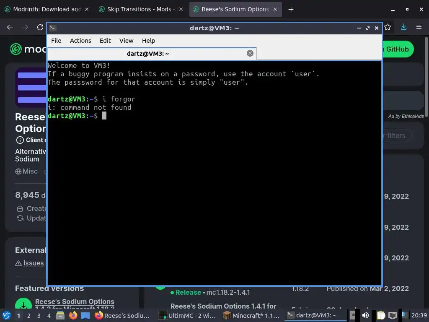Switch to workspace 4
This screenshot has width=429, height=322.
click(49, 316)
